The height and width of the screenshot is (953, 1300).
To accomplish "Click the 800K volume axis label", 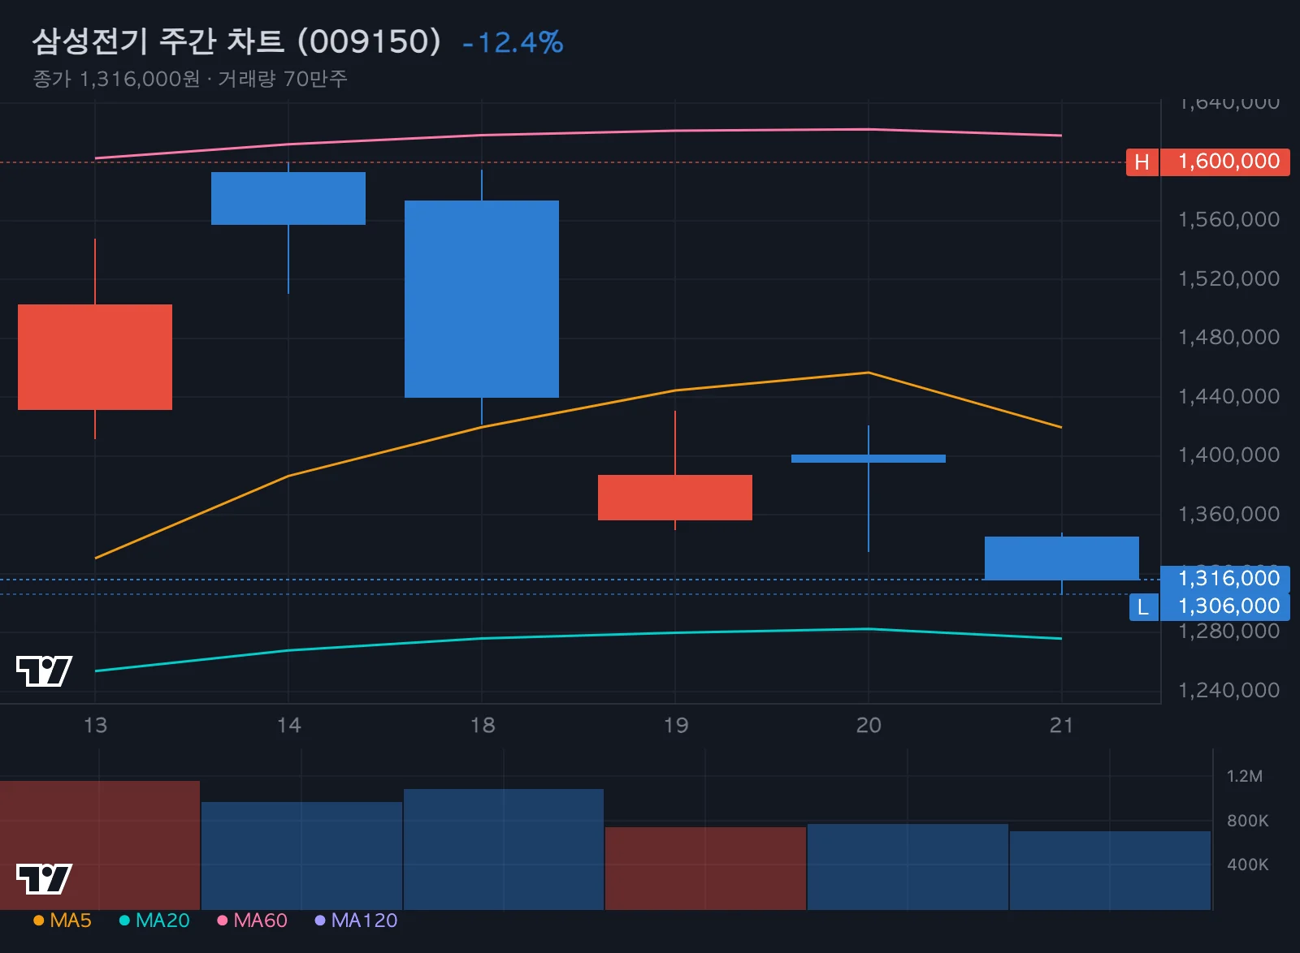I will click(1247, 821).
